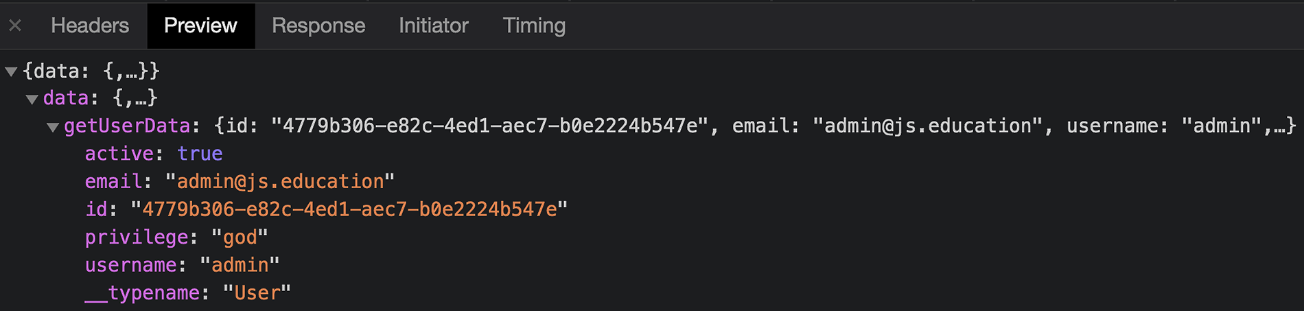This screenshot has height=311, width=1304.
Task: Select the Preview tab
Action: point(200,26)
